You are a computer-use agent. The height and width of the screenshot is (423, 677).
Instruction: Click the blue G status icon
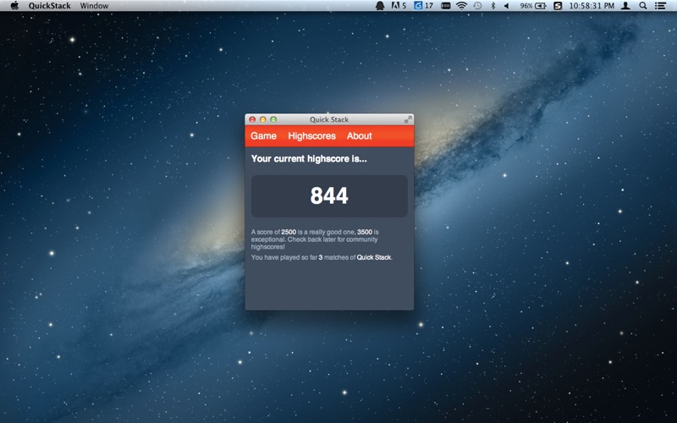[423, 6]
